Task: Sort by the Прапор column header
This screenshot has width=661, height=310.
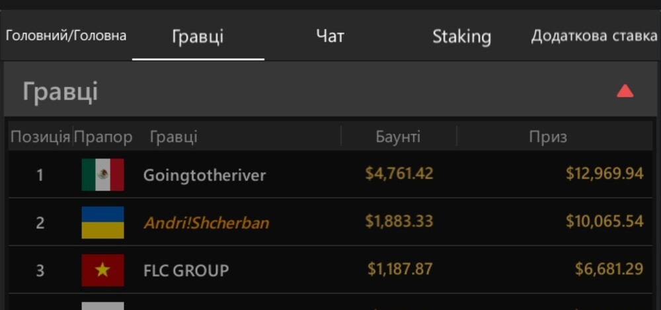Action: [103, 137]
